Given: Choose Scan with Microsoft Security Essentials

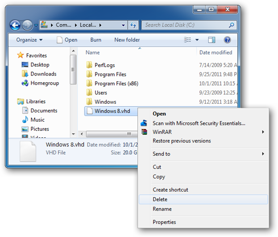Looking at the screenshot, I should [199, 123].
